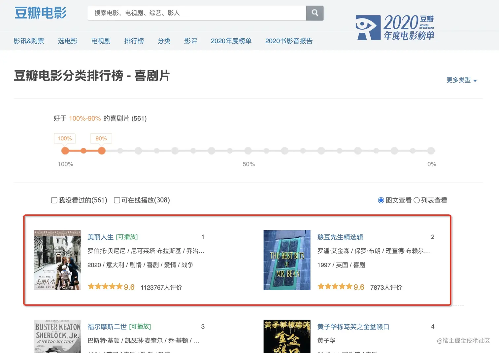The width and height of the screenshot is (499, 353).
Task: Click the 憨豆先生 cast line 罗温·艾金森
Action: click(374, 251)
